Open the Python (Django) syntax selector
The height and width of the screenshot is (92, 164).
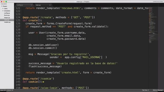point(158,90)
